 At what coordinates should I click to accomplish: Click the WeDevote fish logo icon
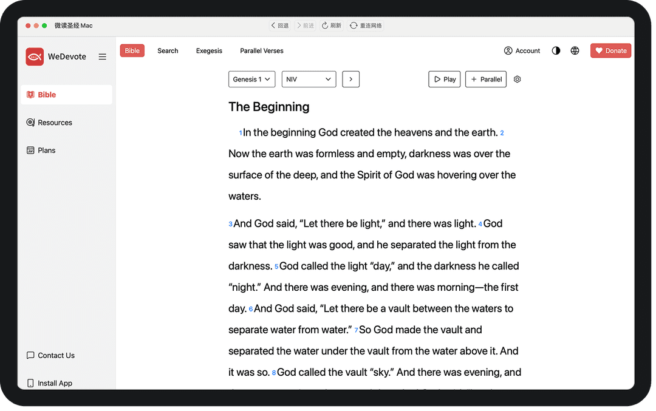[35, 56]
